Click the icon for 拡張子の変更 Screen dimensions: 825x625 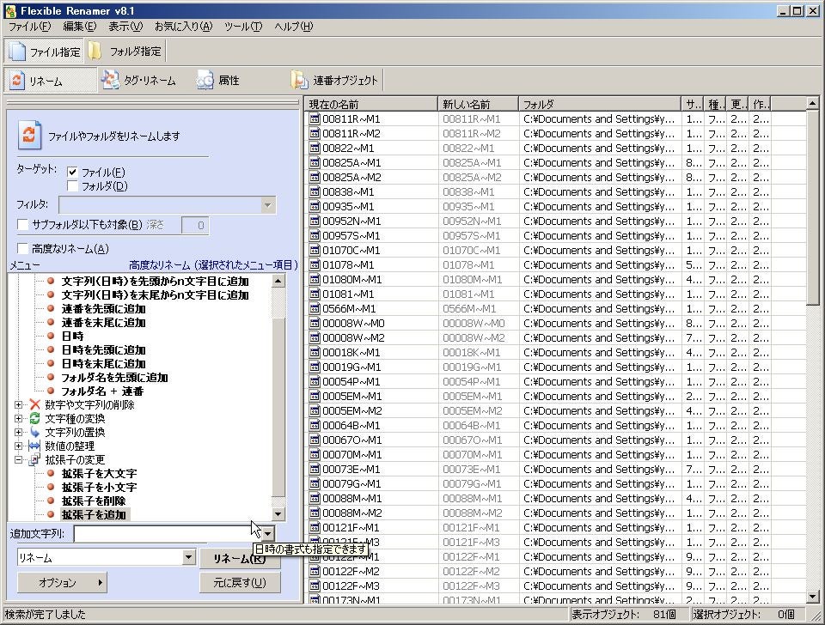[34, 459]
